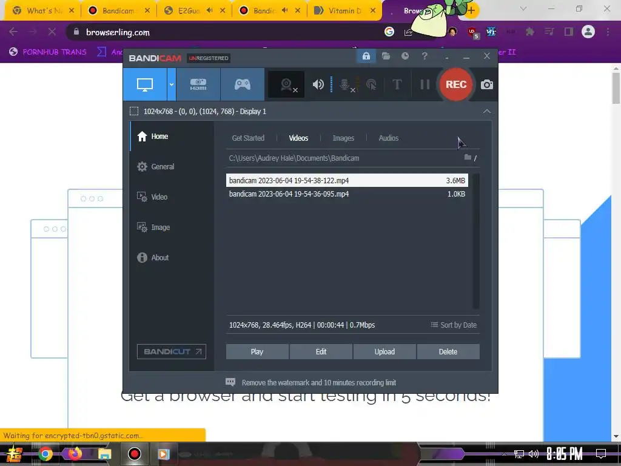Collapse the recording area bar chevron
This screenshot has height=466, width=621.
pyautogui.click(x=487, y=112)
